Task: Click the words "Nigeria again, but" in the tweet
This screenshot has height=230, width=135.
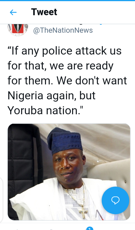Action: click(51, 96)
